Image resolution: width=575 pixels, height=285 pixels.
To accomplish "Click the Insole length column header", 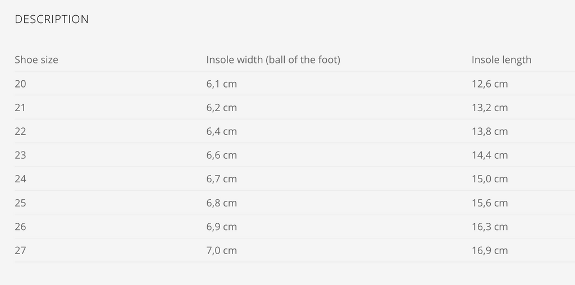I will [501, 59].
